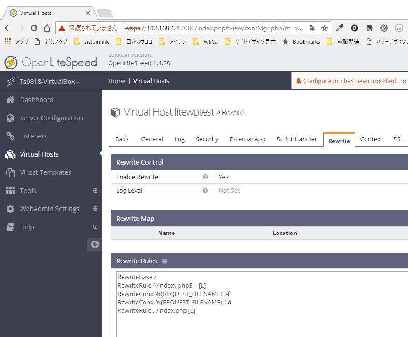Collapse the sidebar with the arrow button
Image resolution: width=408 pixels, height=337 pixels.
pos(95,244)
